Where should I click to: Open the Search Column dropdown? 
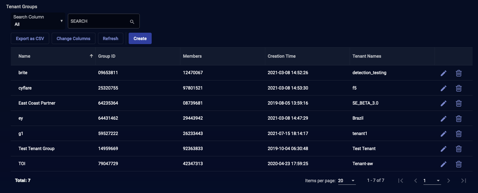point(38,21)
